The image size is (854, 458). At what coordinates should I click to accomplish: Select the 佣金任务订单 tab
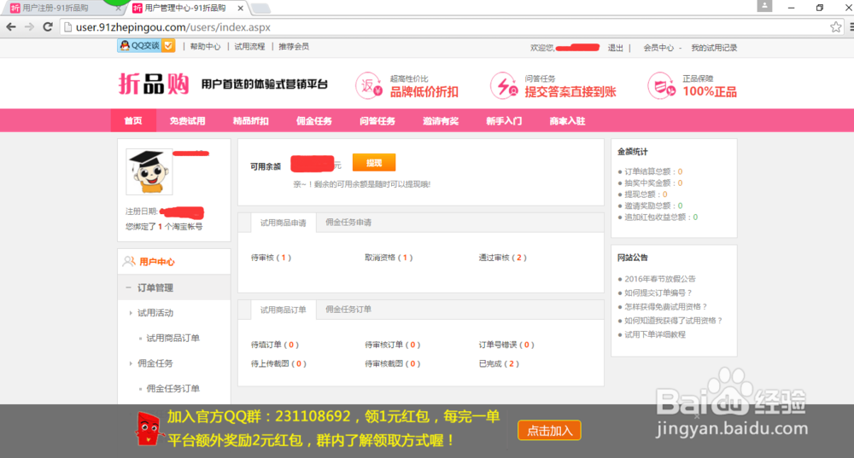click(x=348, y=310)
